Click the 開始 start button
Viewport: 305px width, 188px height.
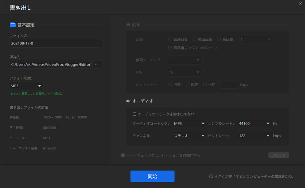tap(152, 176)
